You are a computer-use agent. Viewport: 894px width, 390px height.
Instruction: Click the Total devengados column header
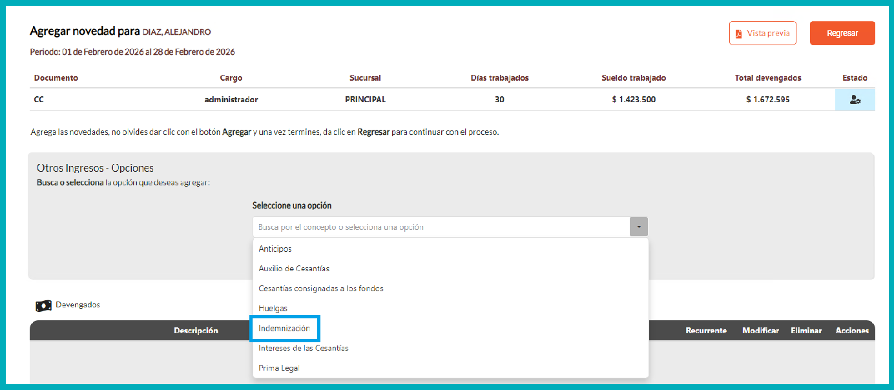[767, 78]
